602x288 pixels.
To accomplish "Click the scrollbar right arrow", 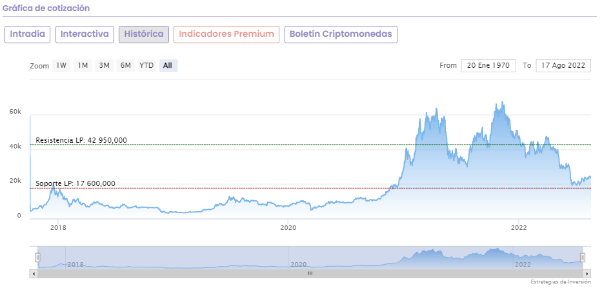I will coord(587,273).
